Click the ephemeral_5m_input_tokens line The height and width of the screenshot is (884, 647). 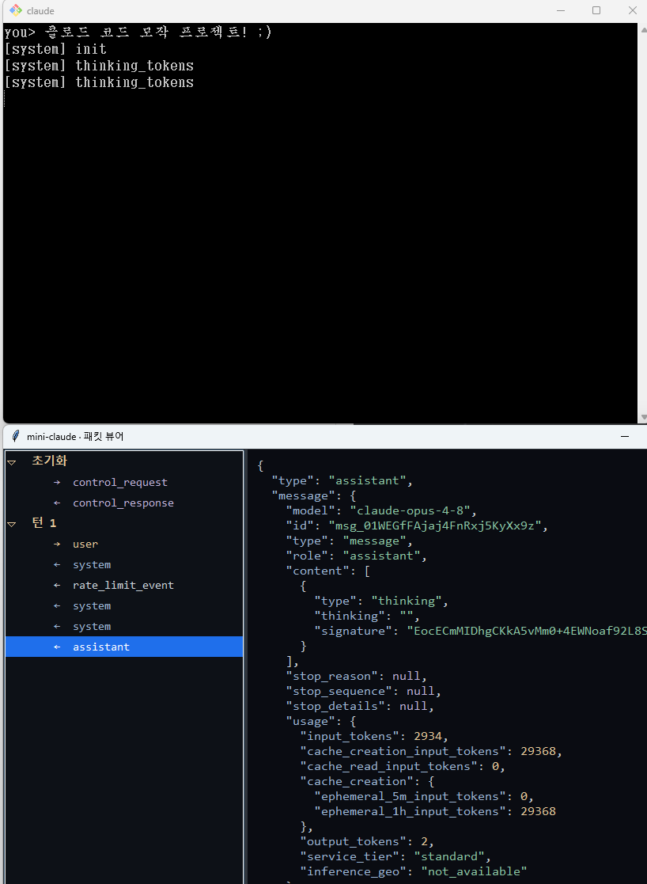[x=424, y=797]
